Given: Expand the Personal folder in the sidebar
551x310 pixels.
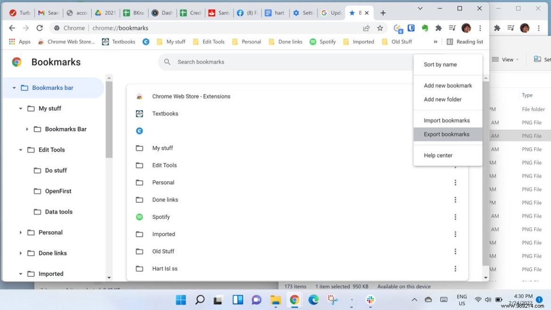Looking at the screenshot, I should tap(20, 232).
